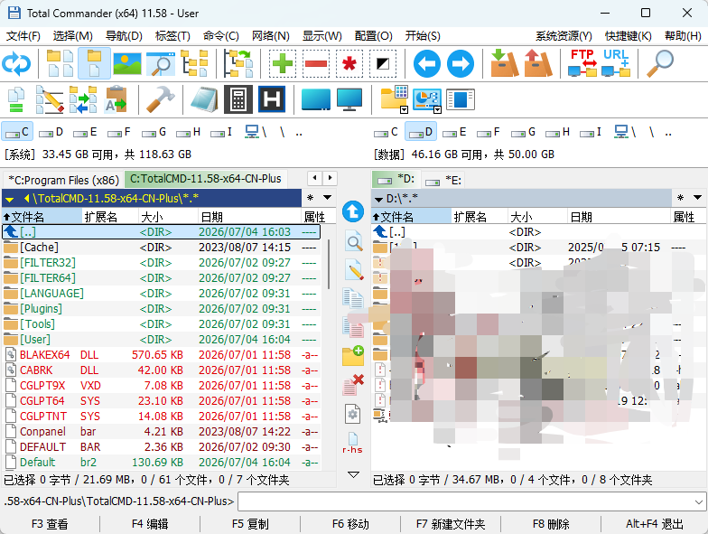Select drive C in right drive bar

tap(387, 132)
